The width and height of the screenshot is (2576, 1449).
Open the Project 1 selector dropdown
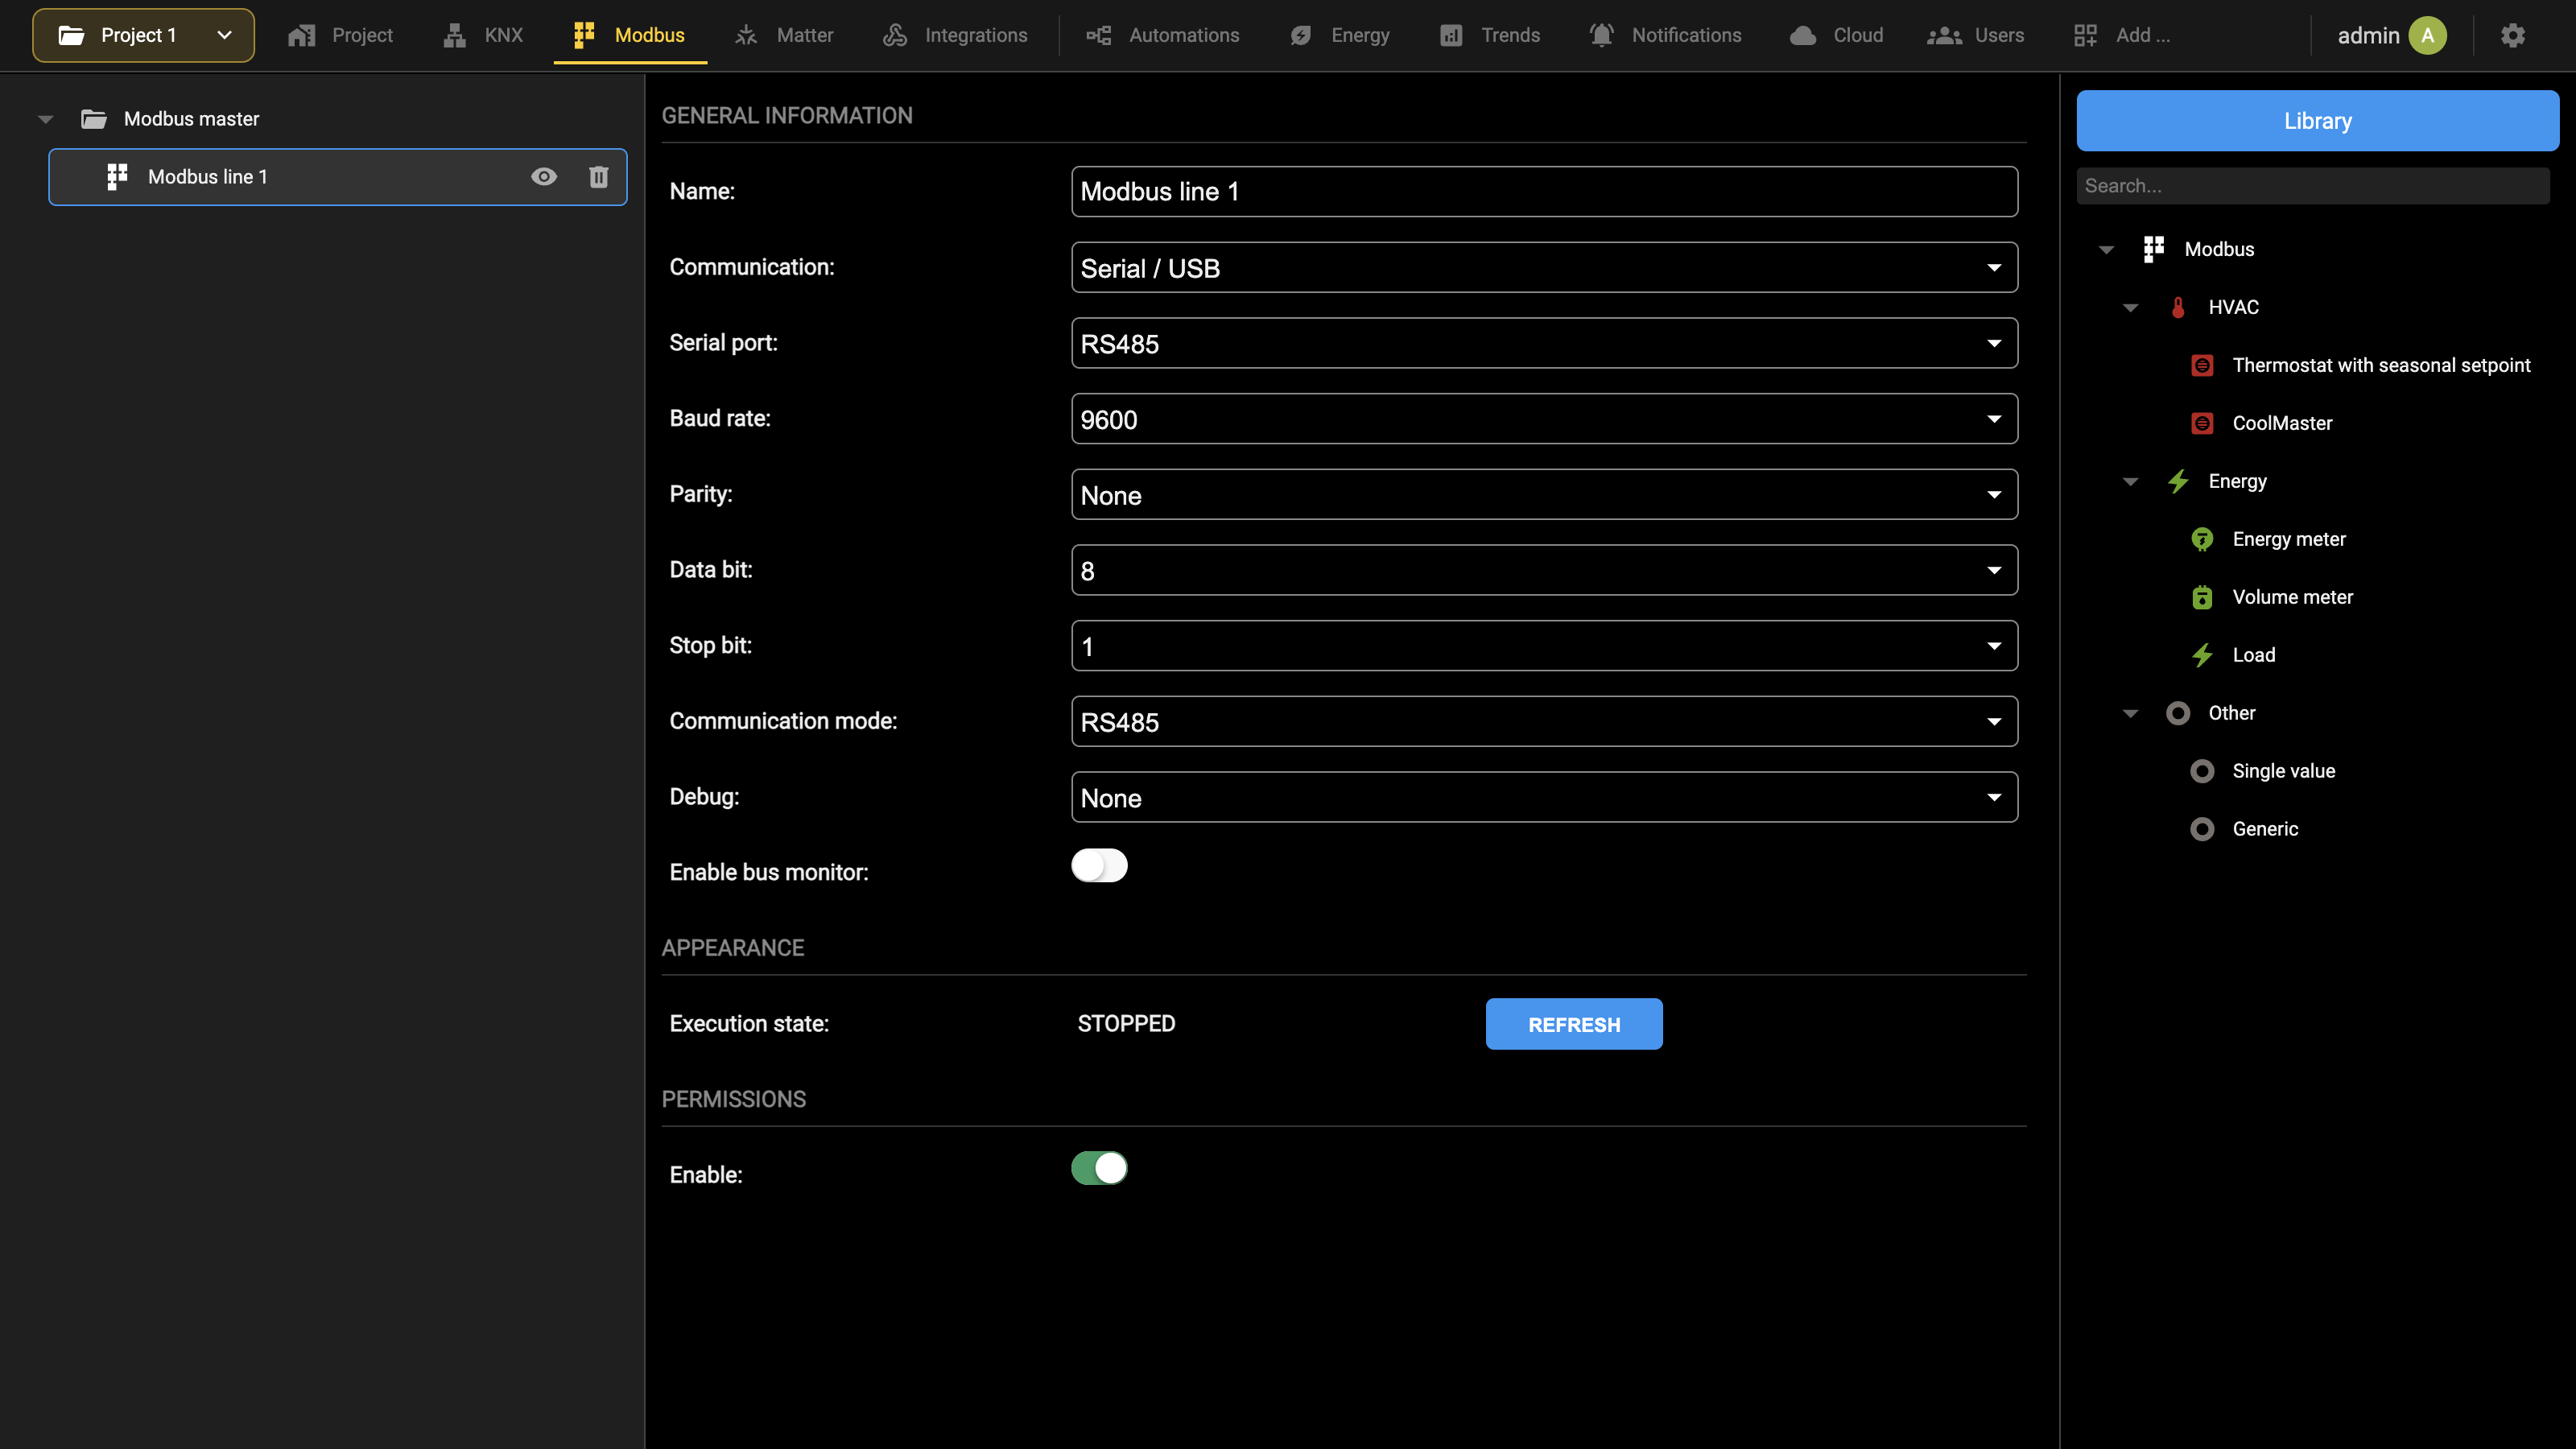click(x=144, y=35)
